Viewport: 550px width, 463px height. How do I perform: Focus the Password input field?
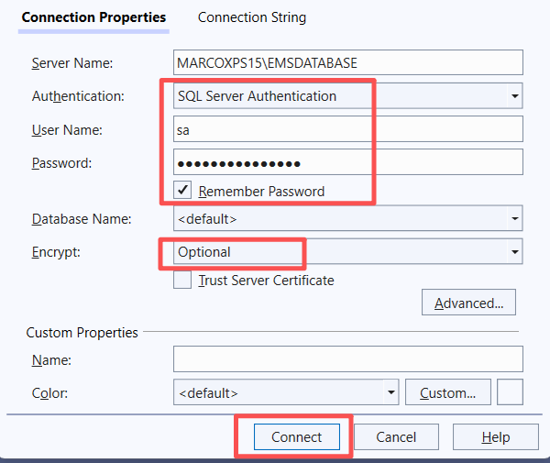[x=347, y=162]
